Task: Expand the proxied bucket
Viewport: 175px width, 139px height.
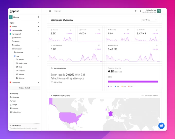Action: (38, 27)
